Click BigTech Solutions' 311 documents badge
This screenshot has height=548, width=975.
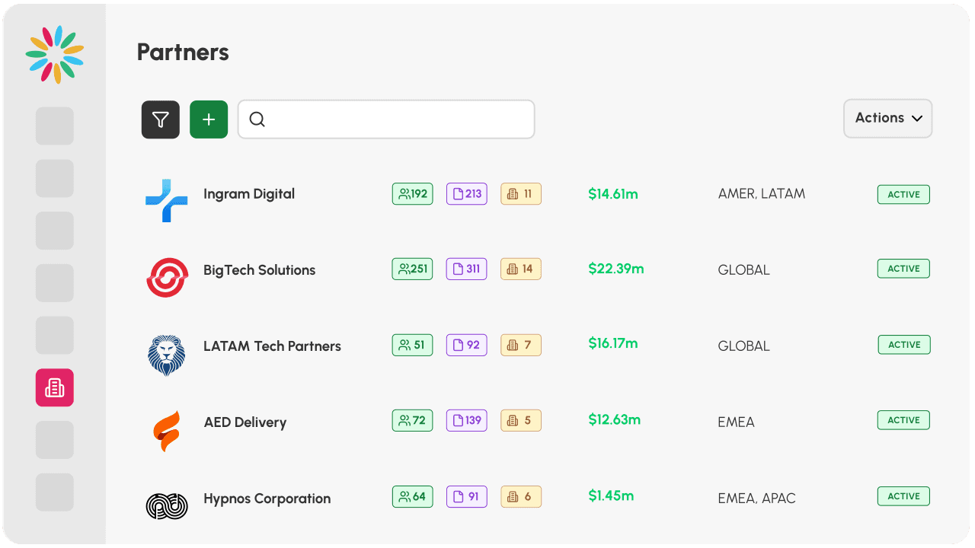click(x=466, y=269)
